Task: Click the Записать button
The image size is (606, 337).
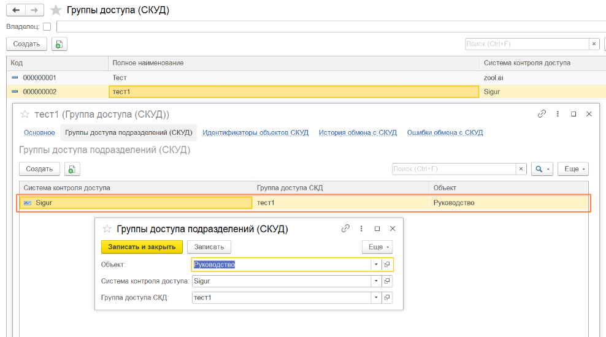Action: [209, 247]
